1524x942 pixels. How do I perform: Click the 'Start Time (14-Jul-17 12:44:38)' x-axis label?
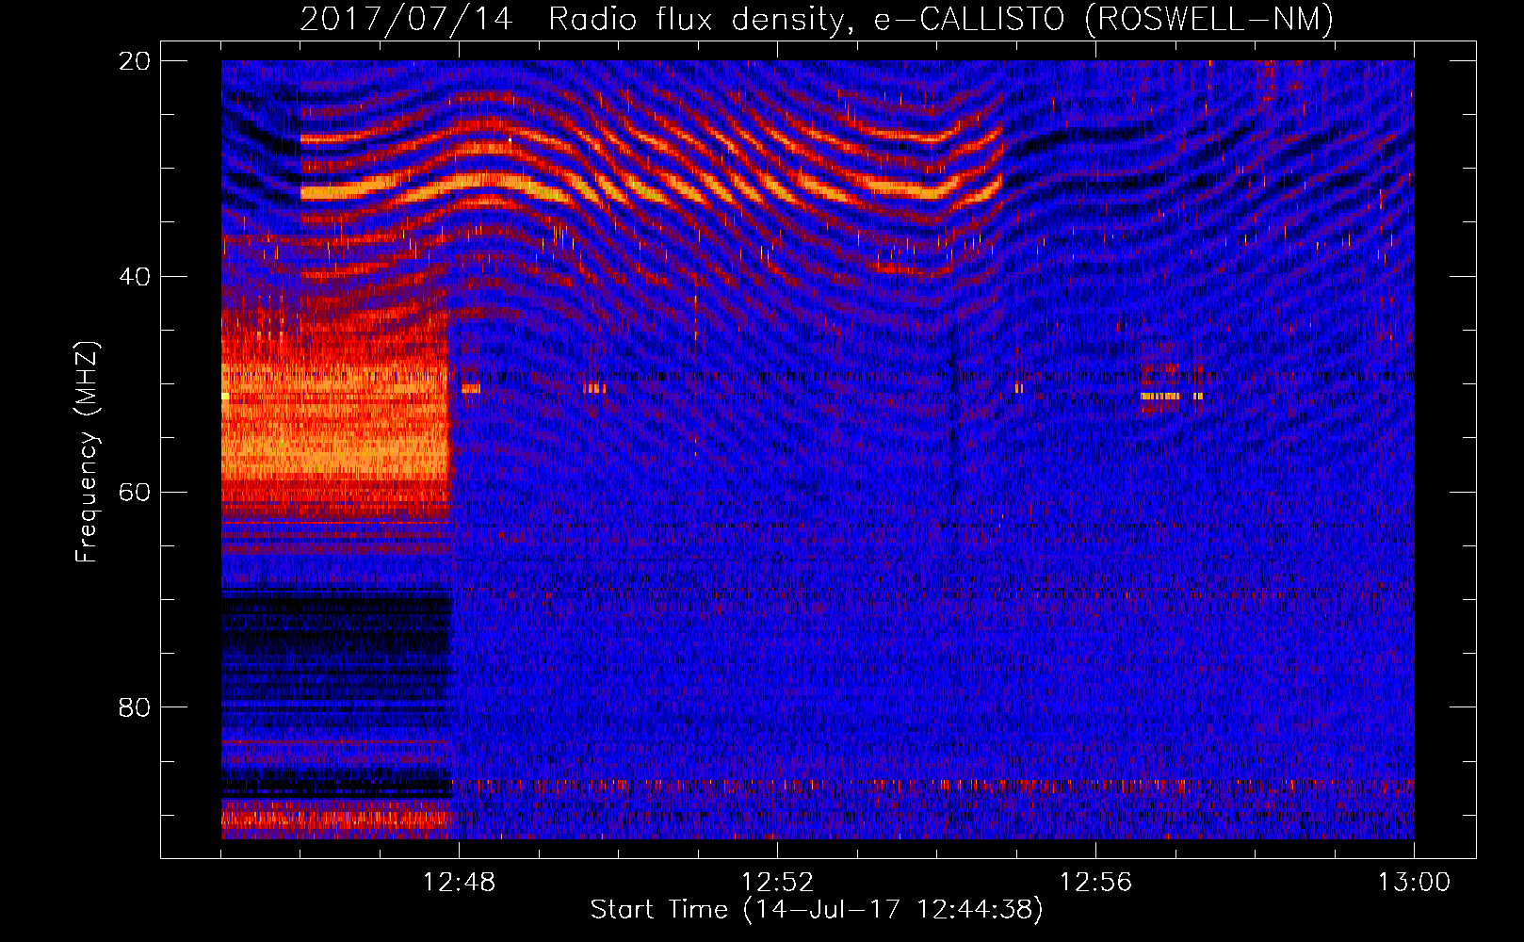[x=817, y=910]
